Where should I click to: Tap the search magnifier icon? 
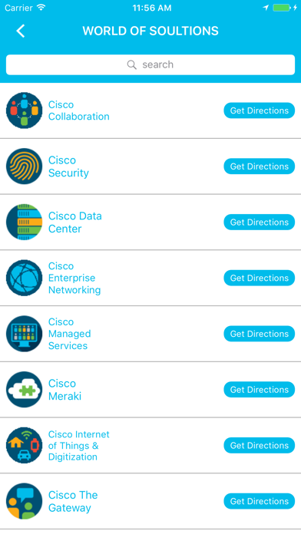click(131, 64)
